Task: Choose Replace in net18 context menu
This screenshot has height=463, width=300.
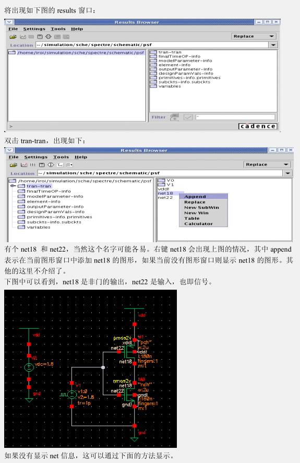Action: pyautogui.click(x=203, y=202)
